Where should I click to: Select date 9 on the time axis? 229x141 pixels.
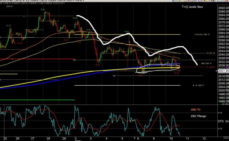pyautogui.click(x=154, y=138)
